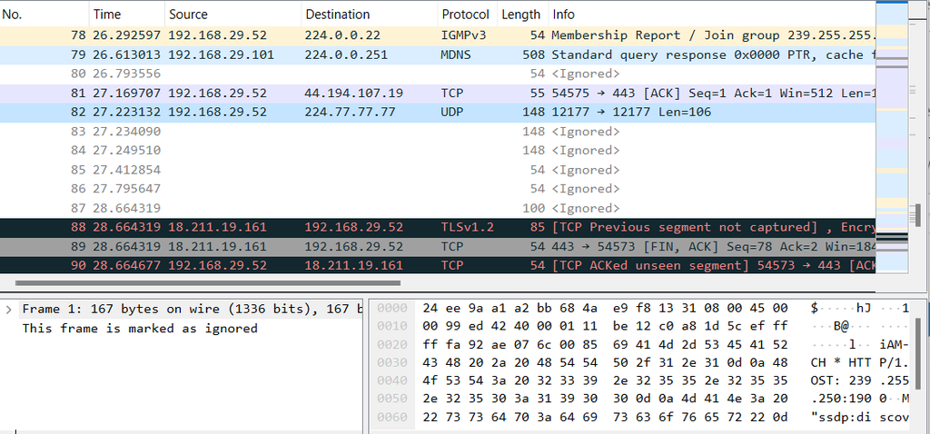Image resolution: width=930 pixels, height=434 pixels.
Task: Click 'This frame is marked as ignored' line
Action: click(140, 328)
